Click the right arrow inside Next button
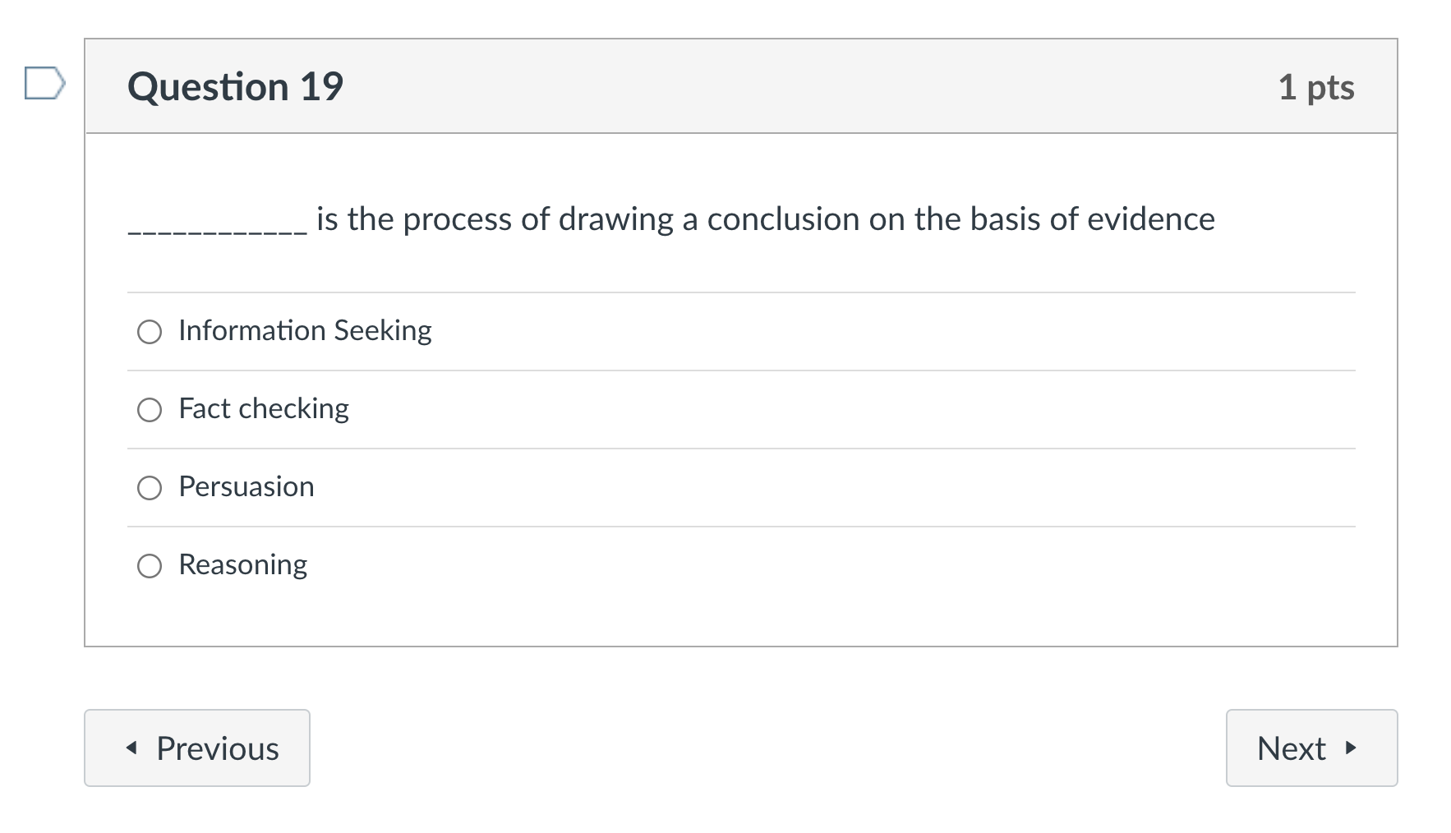The width and height of the screenshot is (1451, 833). pyautogui.click(x=1353, y=748)
